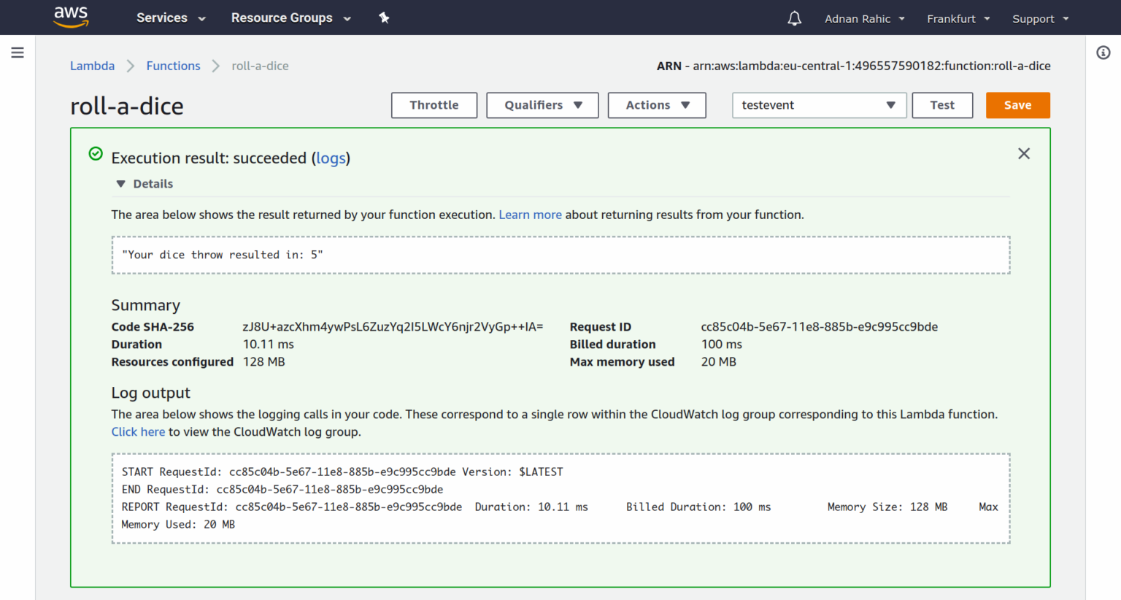Open the Qualifiers dropdown
Image resolution: width=1121 pixels, height=600 pixels.
coord(542,104)
